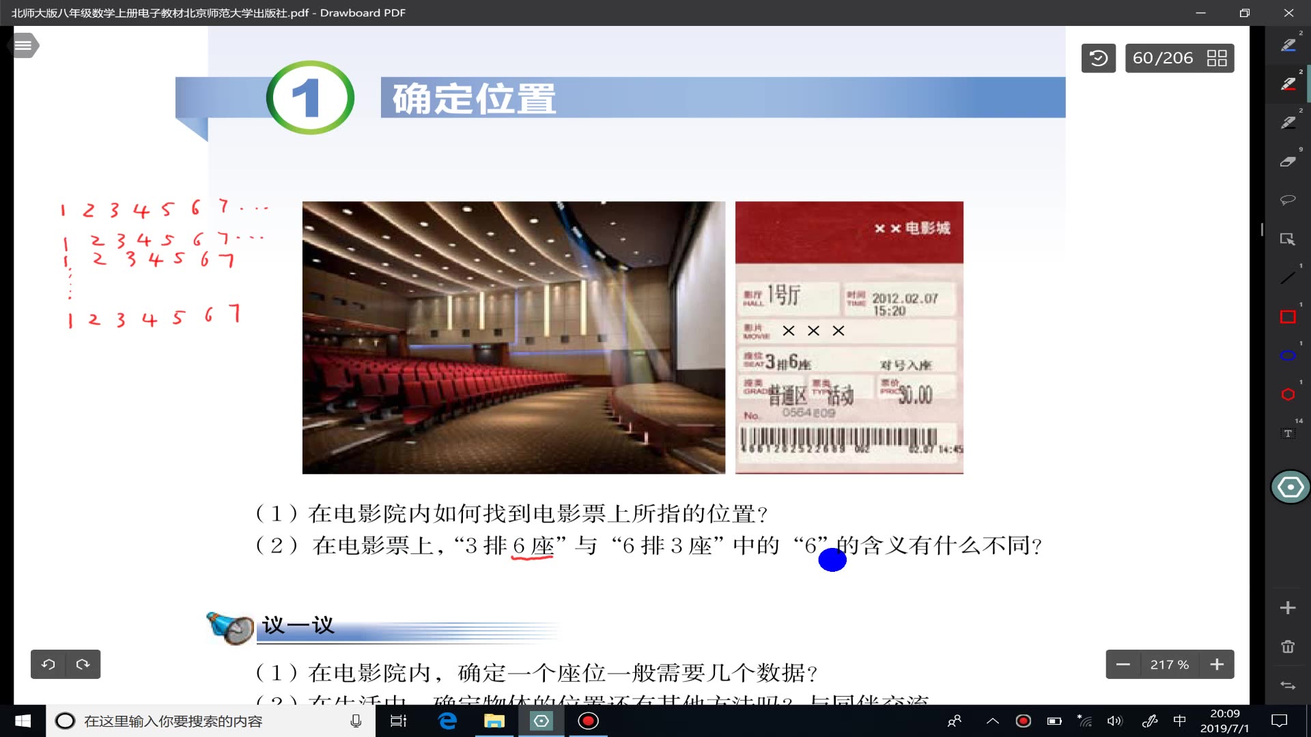
Task: Open Microsoft Edge from the taskbar
Action: click(447, 721)
